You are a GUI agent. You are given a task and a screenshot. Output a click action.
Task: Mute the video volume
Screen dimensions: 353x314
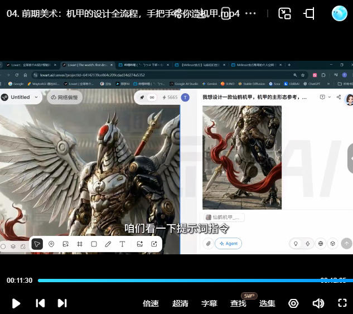318,303
